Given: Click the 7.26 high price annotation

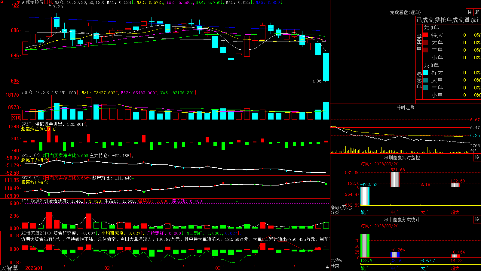Looking at the screenshot, I should click(58, 7).
